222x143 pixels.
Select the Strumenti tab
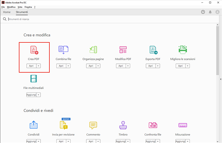[22, 12]
